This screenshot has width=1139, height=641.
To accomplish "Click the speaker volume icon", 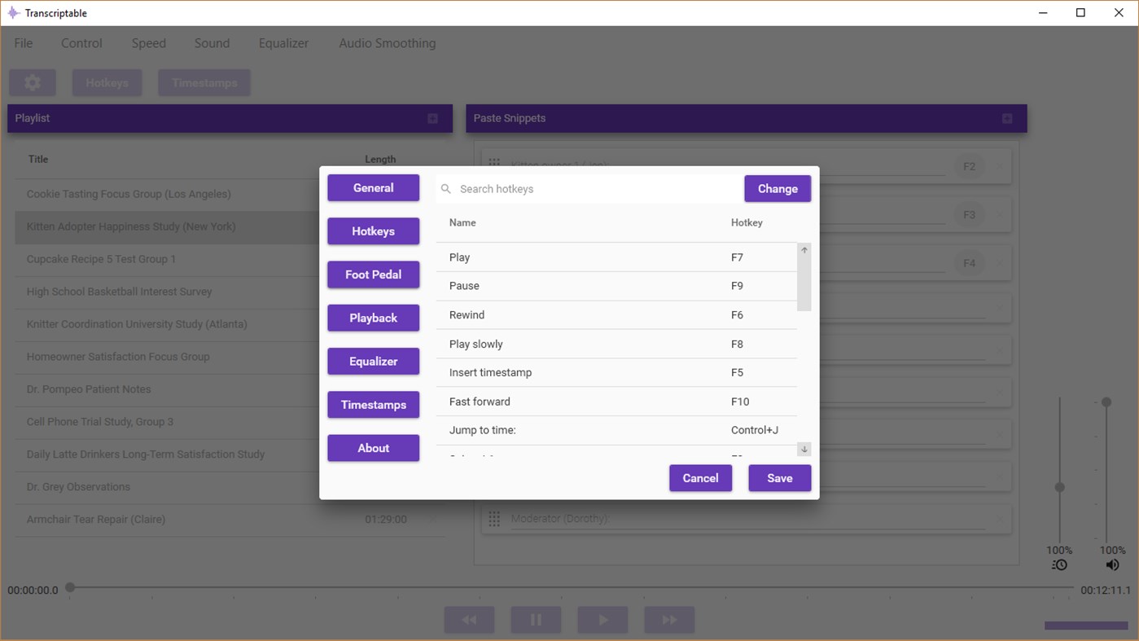I will [1112, 564].
